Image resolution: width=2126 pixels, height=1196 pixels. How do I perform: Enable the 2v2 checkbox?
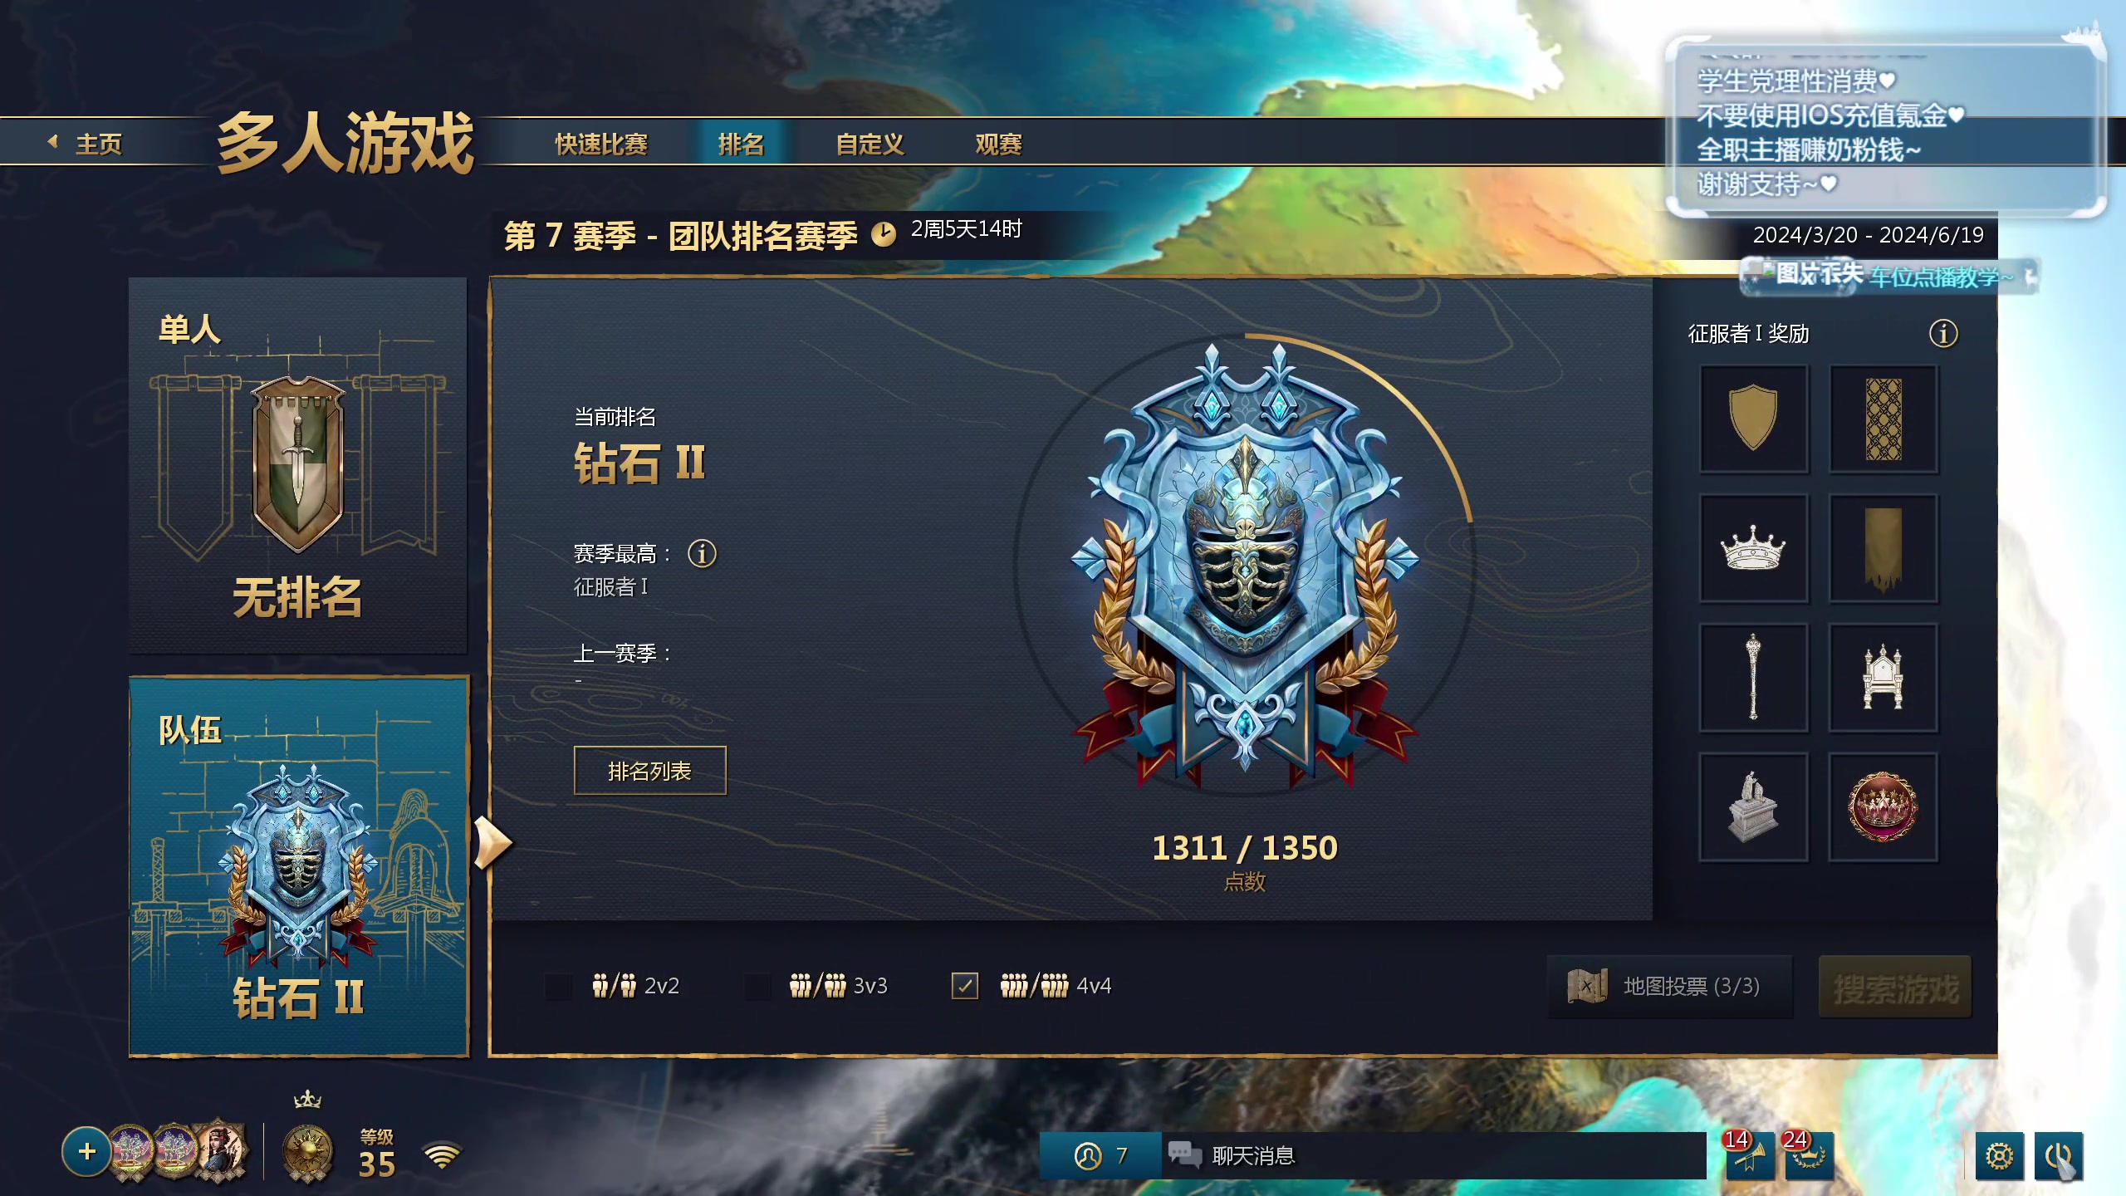click(x=558, y=986)
